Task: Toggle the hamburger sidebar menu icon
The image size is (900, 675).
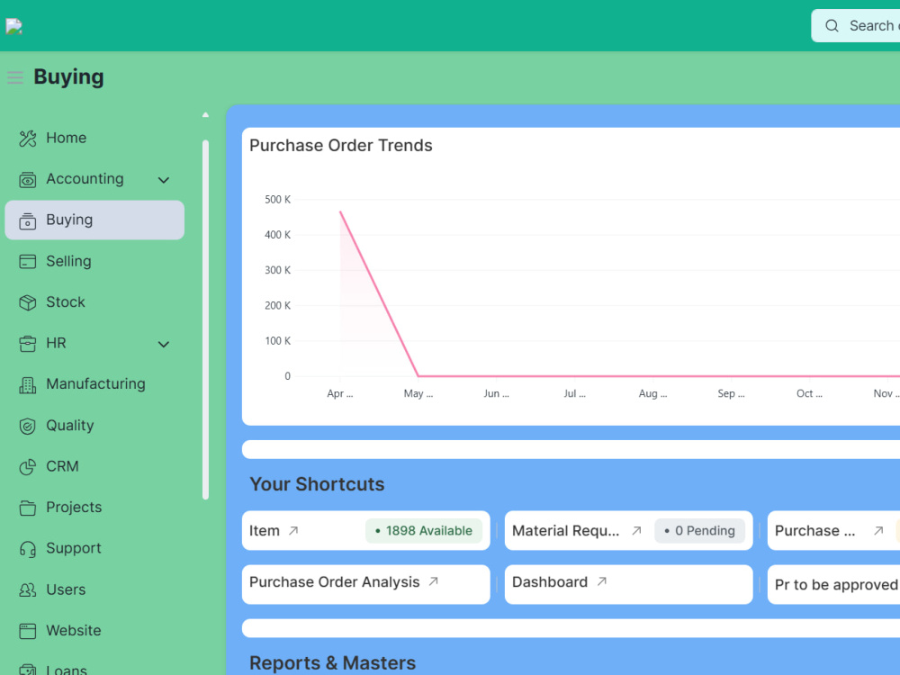Action: [x=15, y=77]
